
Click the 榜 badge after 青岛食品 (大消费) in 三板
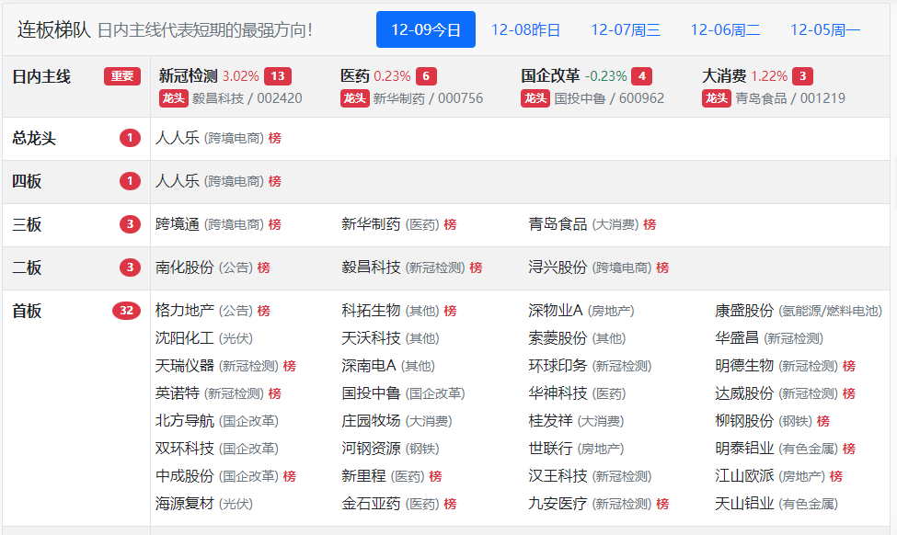click(650, 224)
